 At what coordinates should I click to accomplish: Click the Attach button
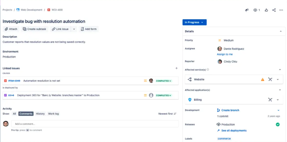point(11,29)
